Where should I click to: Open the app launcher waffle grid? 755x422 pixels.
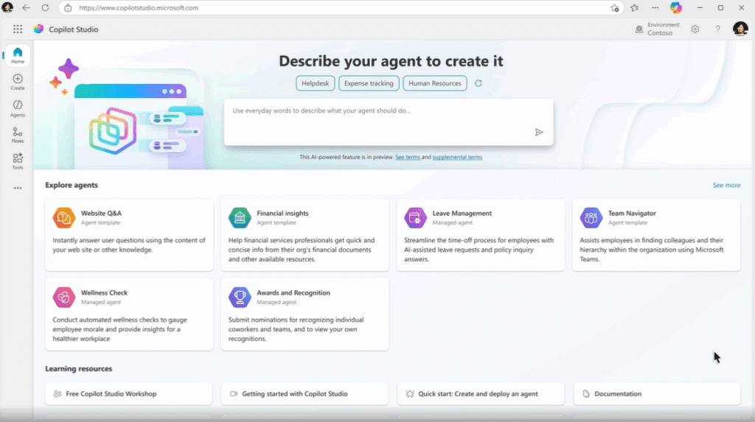(18, 29)
